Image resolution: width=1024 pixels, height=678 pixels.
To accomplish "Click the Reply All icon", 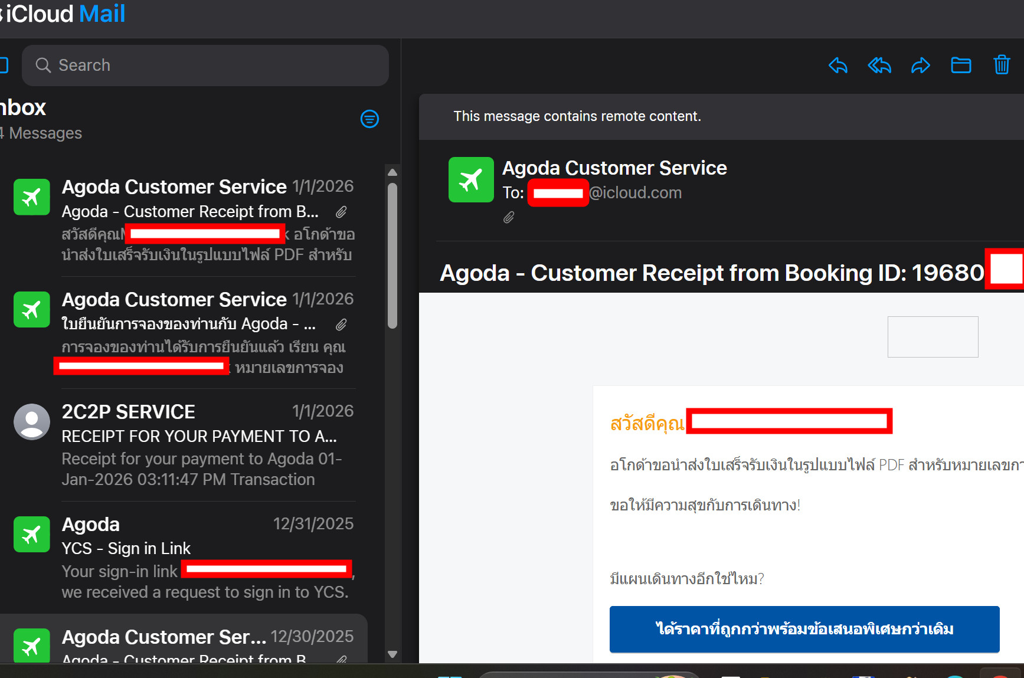I will click(x=879, y=65).
